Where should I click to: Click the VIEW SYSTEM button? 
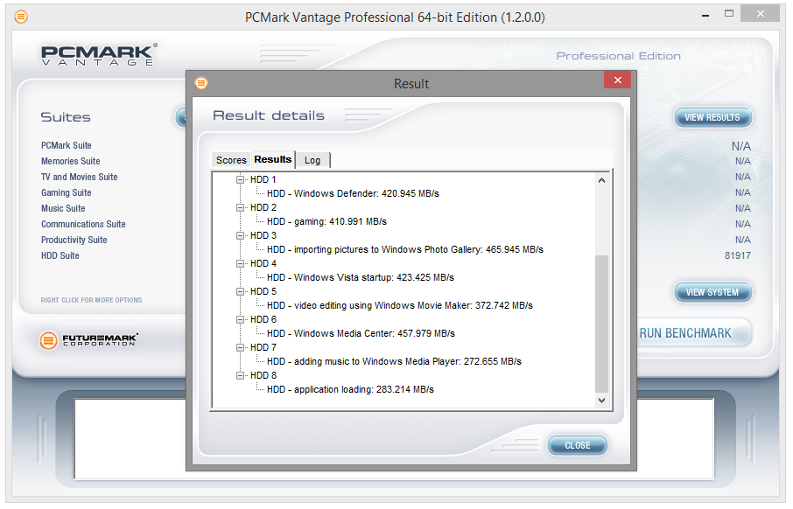tap(712, 292)
